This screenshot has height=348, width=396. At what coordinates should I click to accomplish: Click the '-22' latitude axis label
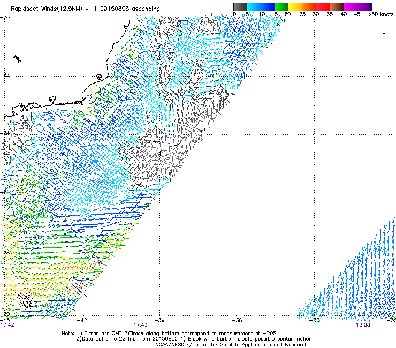5,75
